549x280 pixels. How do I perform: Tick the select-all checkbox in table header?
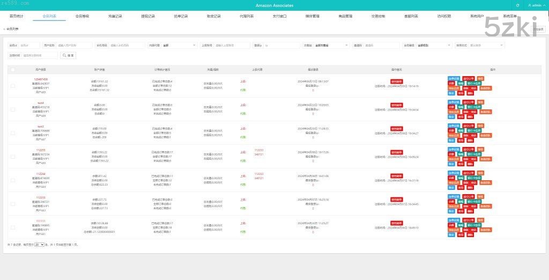tap(13, 70)
